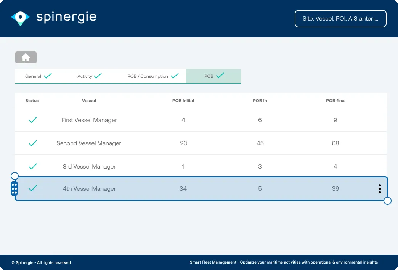Switch to the General tab
Screen dimensions: 398x270
[x=38, y=76]
